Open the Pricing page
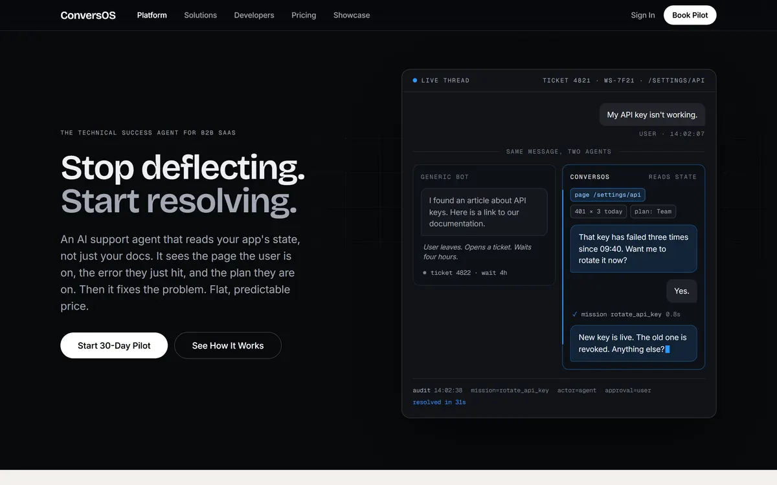The image size is (777, 485). tap(304, 15)
